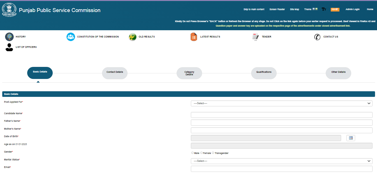Open the Latest Results document icon
The width and height of the screenshot is (377, 173).
[194, 37]
